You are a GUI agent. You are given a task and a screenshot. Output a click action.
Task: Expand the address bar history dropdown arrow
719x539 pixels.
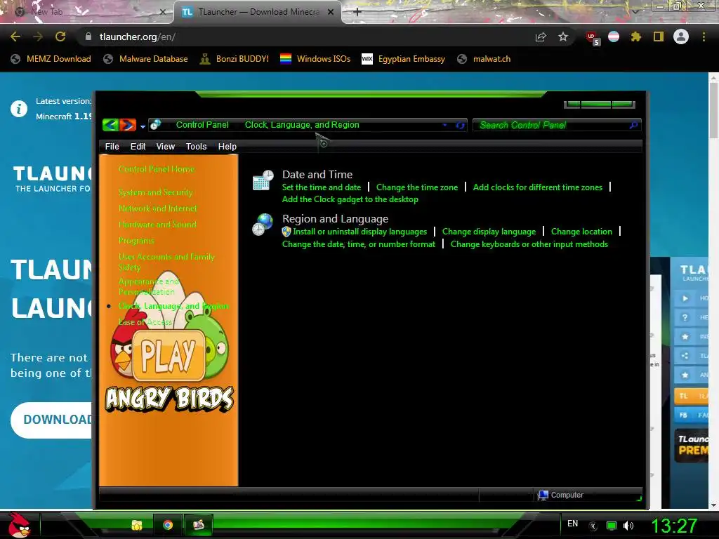[444, 125]
